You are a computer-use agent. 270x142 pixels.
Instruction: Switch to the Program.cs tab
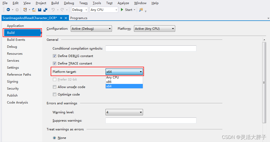point(79,18)
